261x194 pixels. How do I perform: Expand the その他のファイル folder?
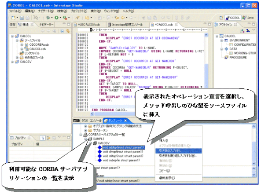17,58
